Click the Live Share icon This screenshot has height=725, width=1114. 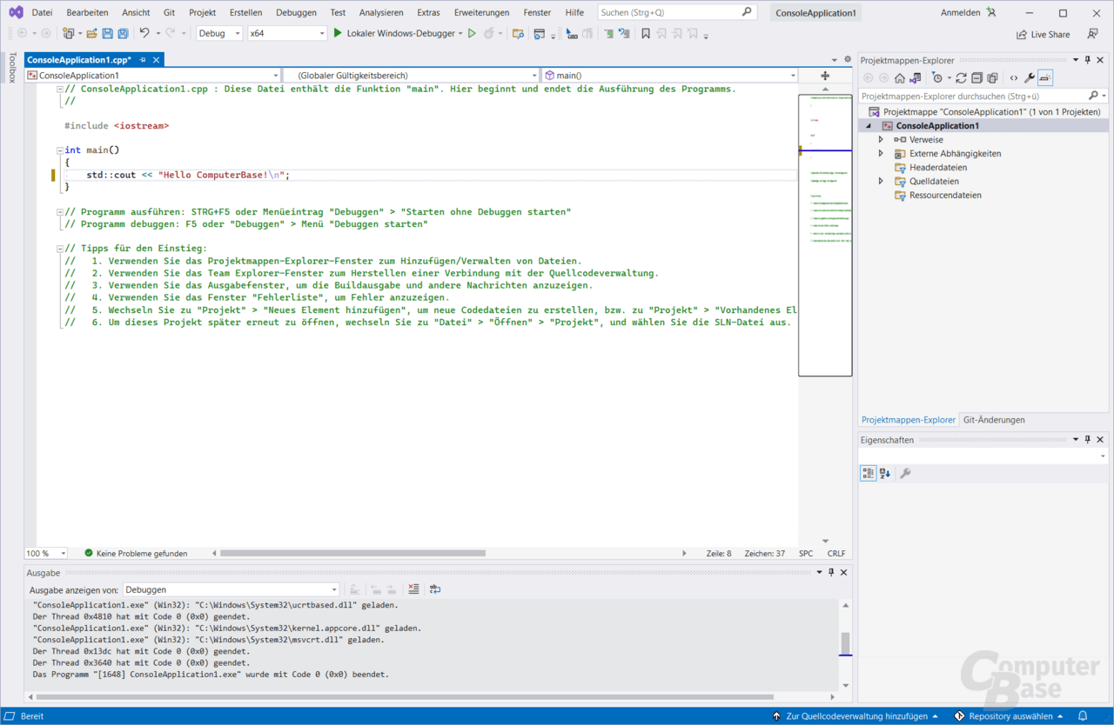(1022, 34)
